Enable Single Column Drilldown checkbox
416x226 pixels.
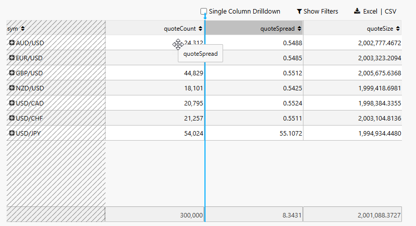tap(204, 12)
